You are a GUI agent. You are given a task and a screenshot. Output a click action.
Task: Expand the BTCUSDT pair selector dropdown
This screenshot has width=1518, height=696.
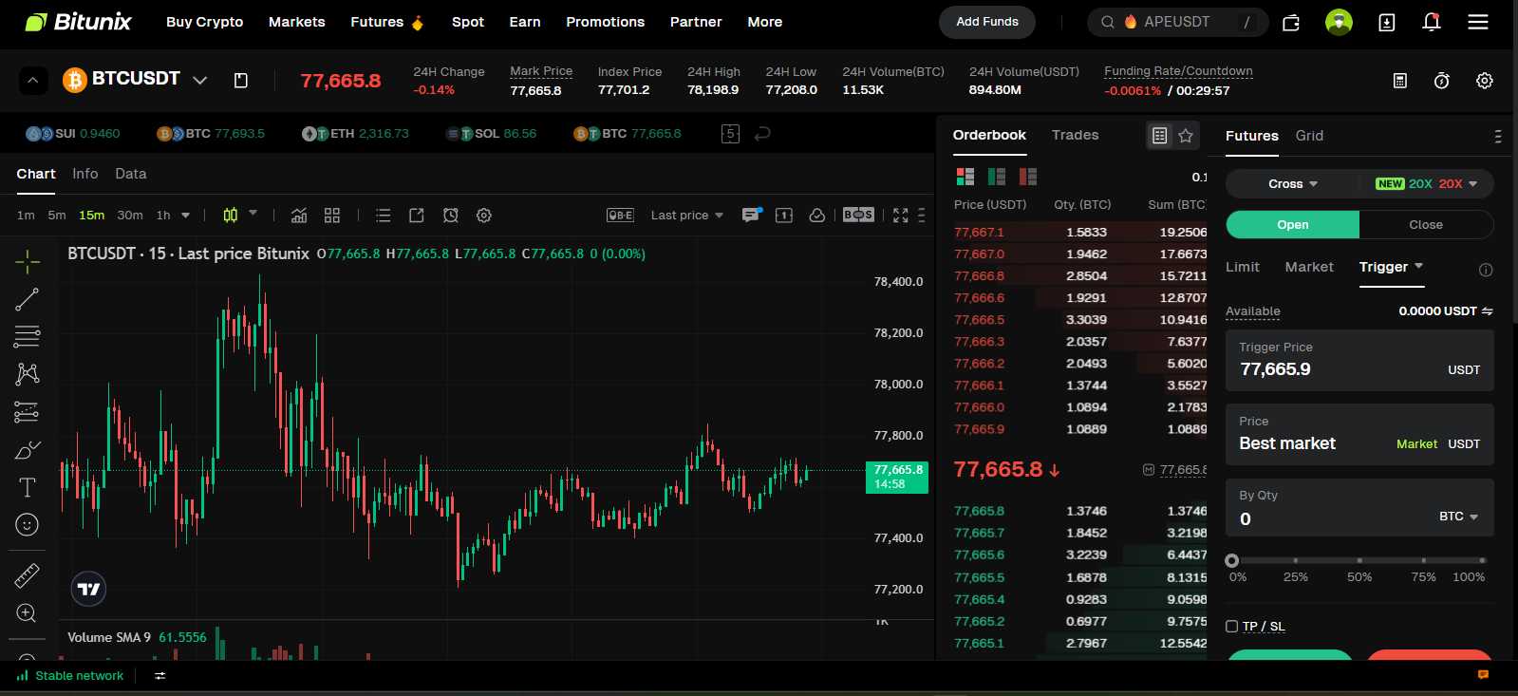(x=200, y=81)
